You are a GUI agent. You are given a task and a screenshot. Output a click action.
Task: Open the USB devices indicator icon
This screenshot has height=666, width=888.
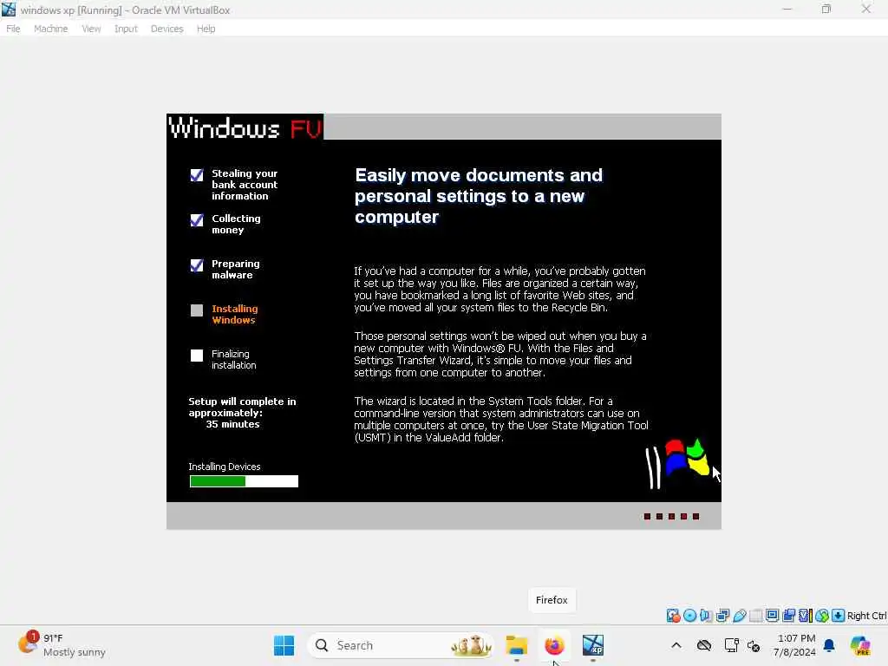[740, 616]
